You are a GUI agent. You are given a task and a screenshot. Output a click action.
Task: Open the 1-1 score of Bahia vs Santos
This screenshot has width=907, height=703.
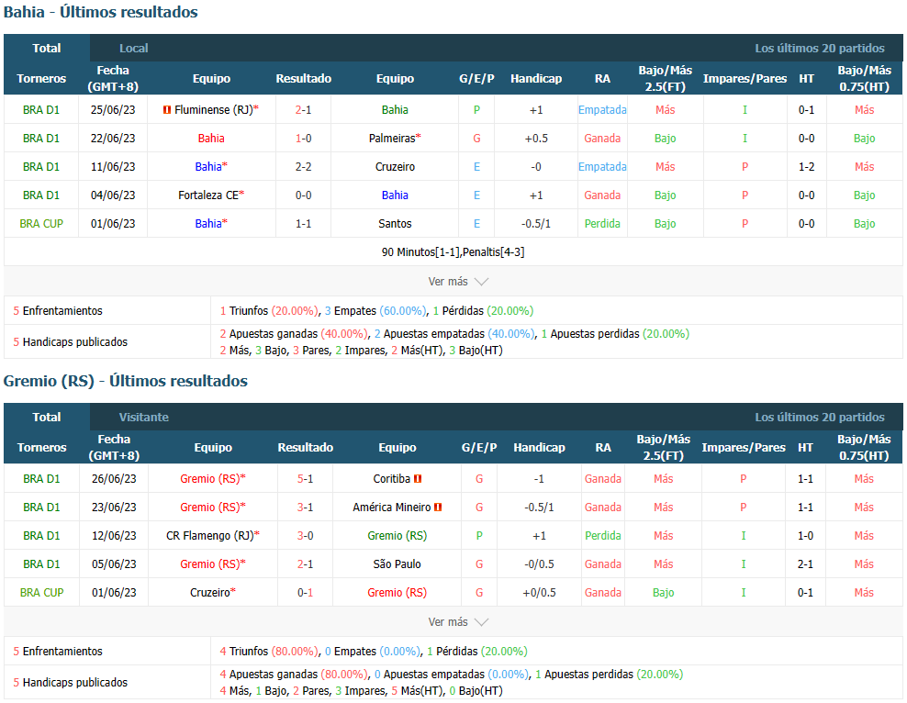point(304,224)
